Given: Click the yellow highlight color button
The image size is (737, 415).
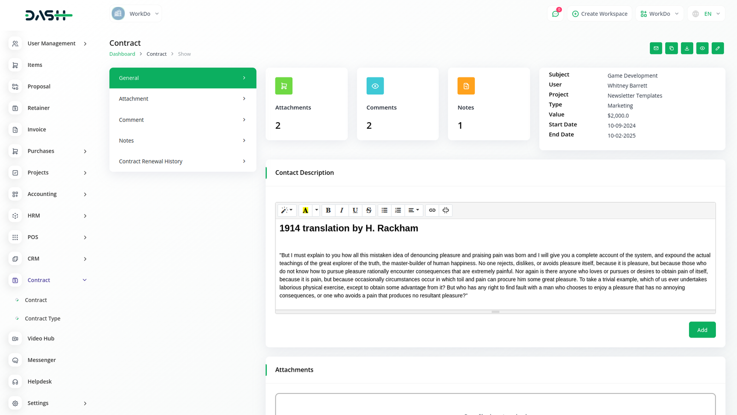Looking at the screenshot, I should tap(305, 210).
